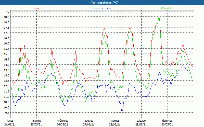Click the 13,5 y-axis value

click(7, 70)
